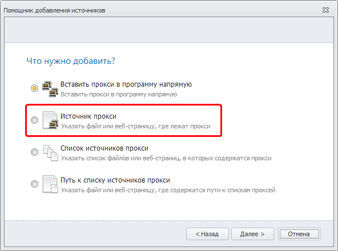Image resolution: width=338 pixels, height=251 pixels.
Task: Close the 'Помощник добавления источников' dialog
Action: pyautogui.click(x=325, y=10)
